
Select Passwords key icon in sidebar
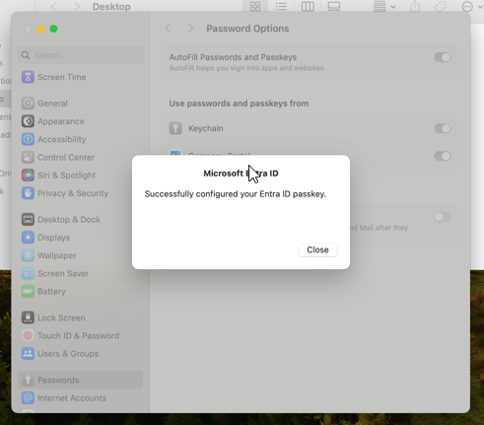pos(28,380)
